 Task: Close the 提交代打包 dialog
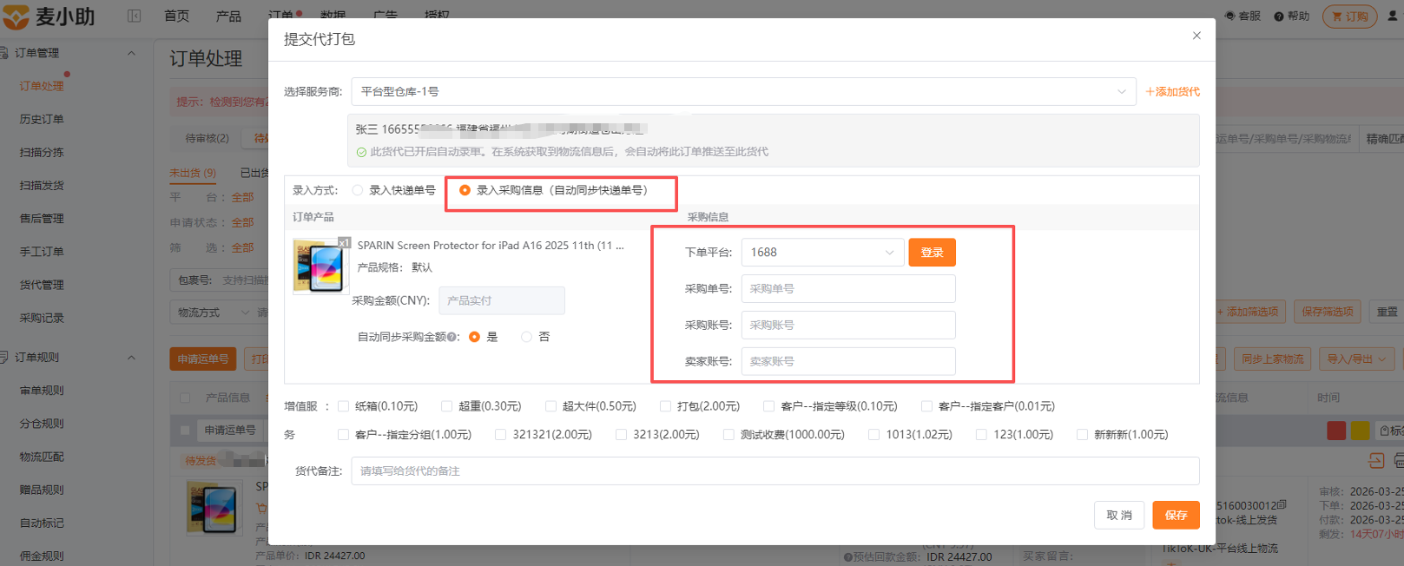[x=1196, y=36]
